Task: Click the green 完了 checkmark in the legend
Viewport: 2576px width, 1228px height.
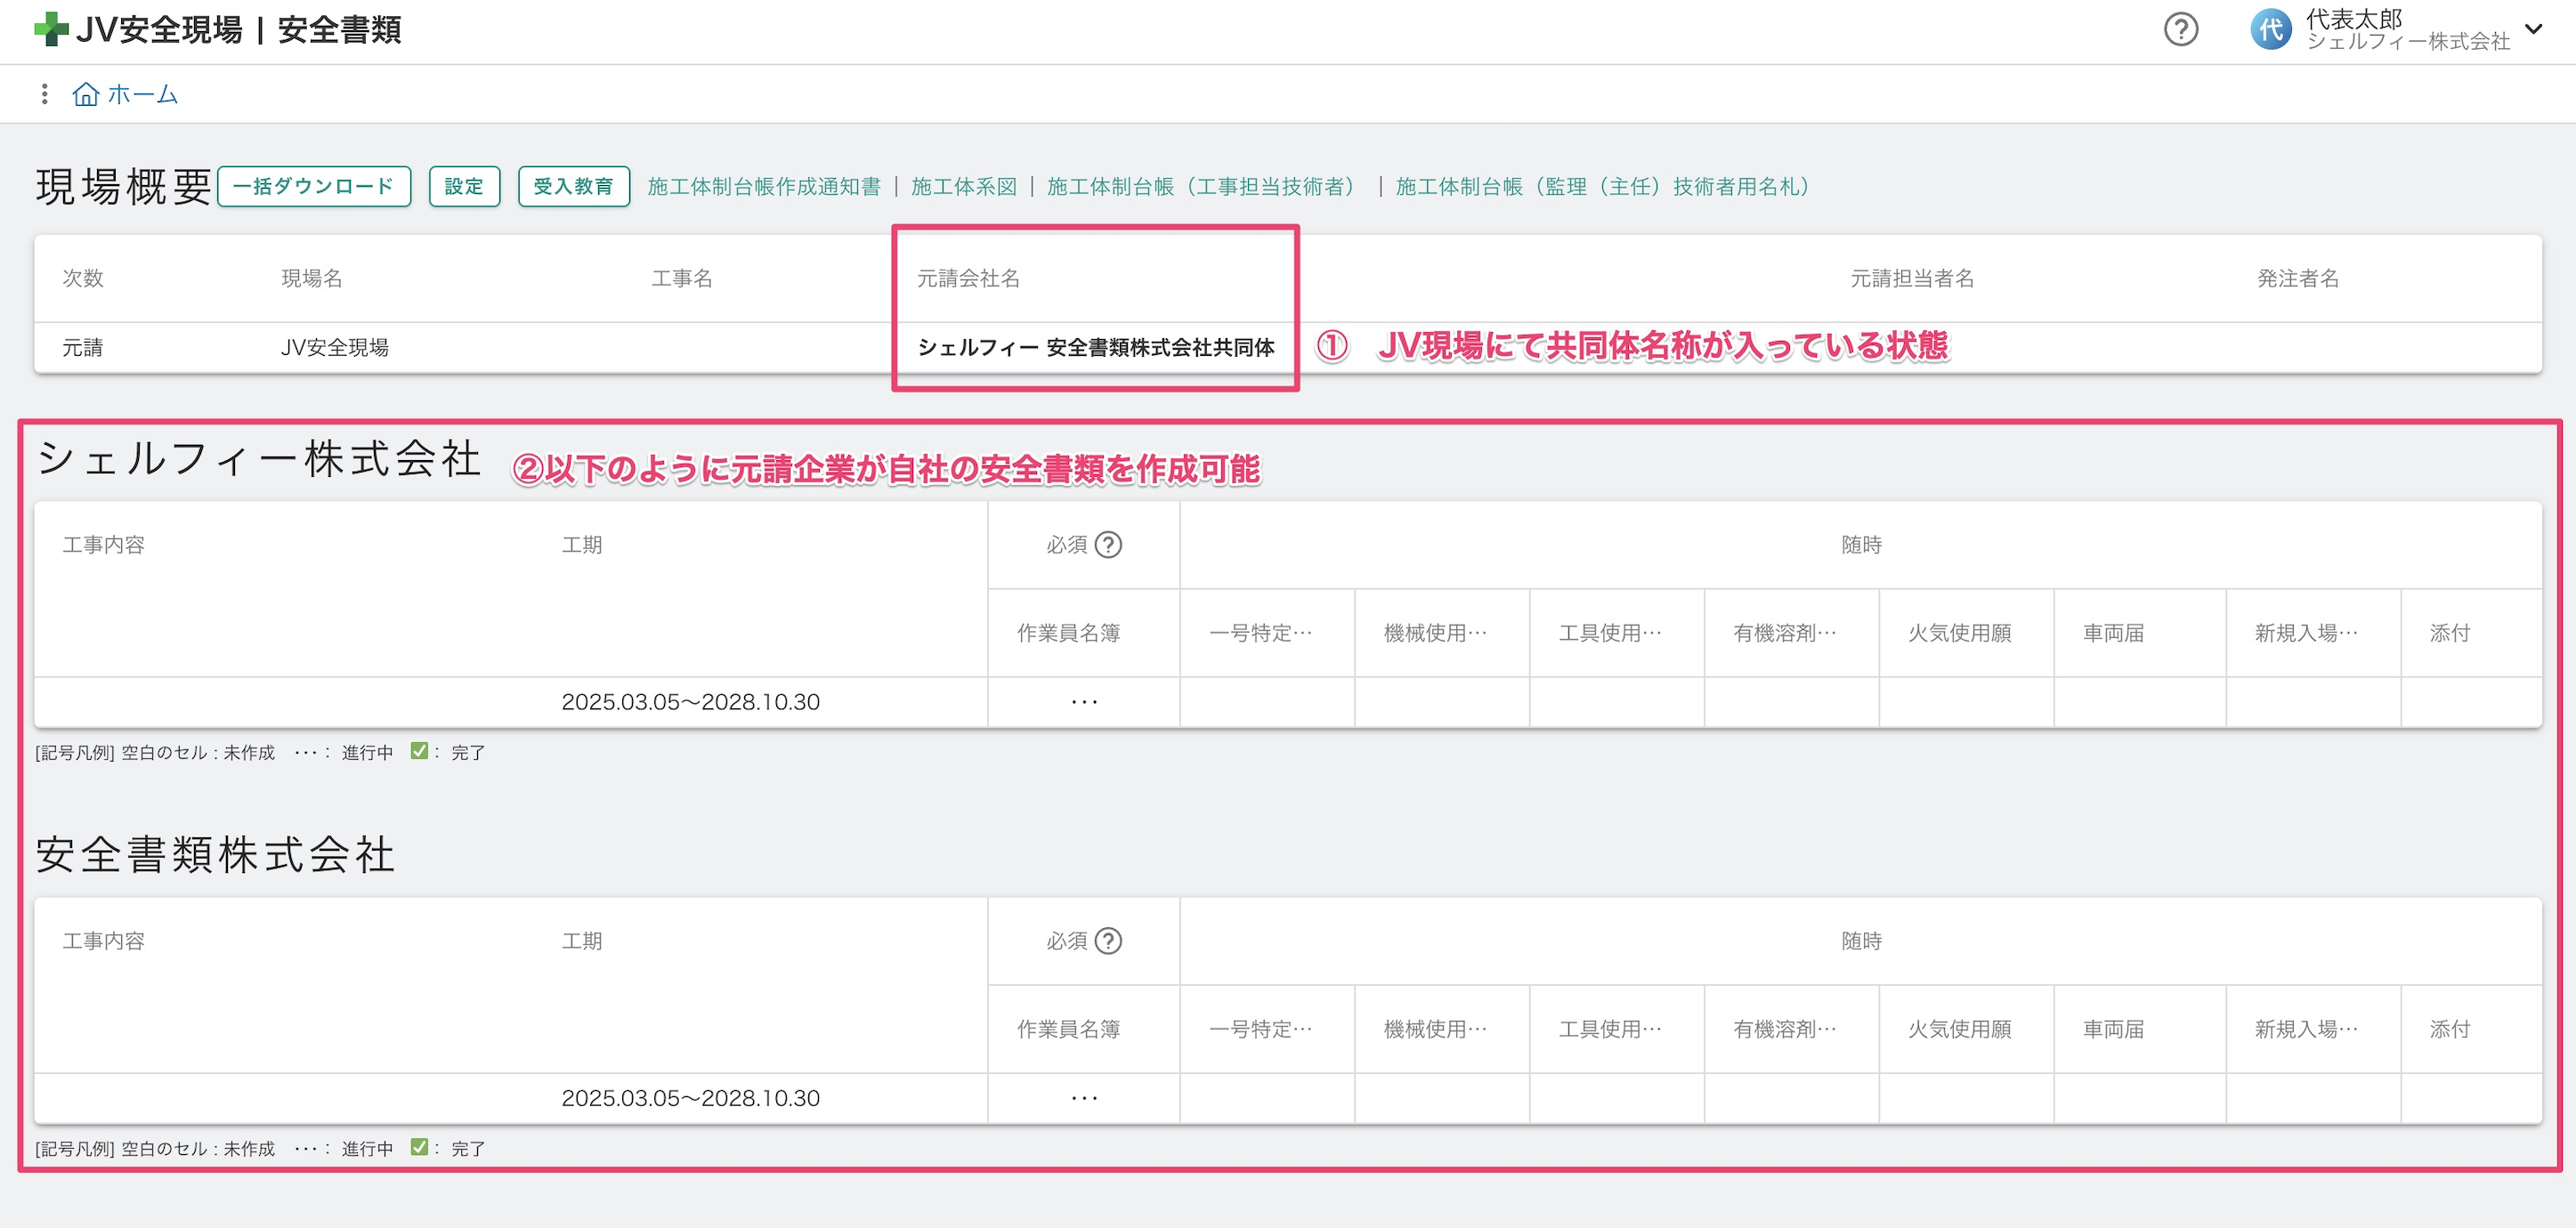Action: tap(421, 751)
